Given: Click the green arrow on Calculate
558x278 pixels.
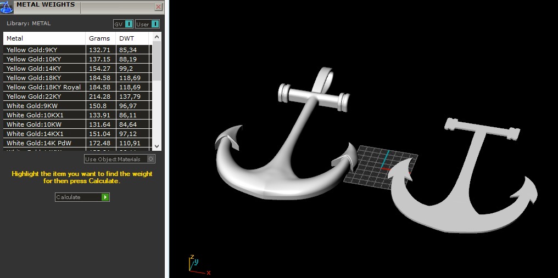Looking at the screenshot, I should pyautogui.click(x=105, y=197).
